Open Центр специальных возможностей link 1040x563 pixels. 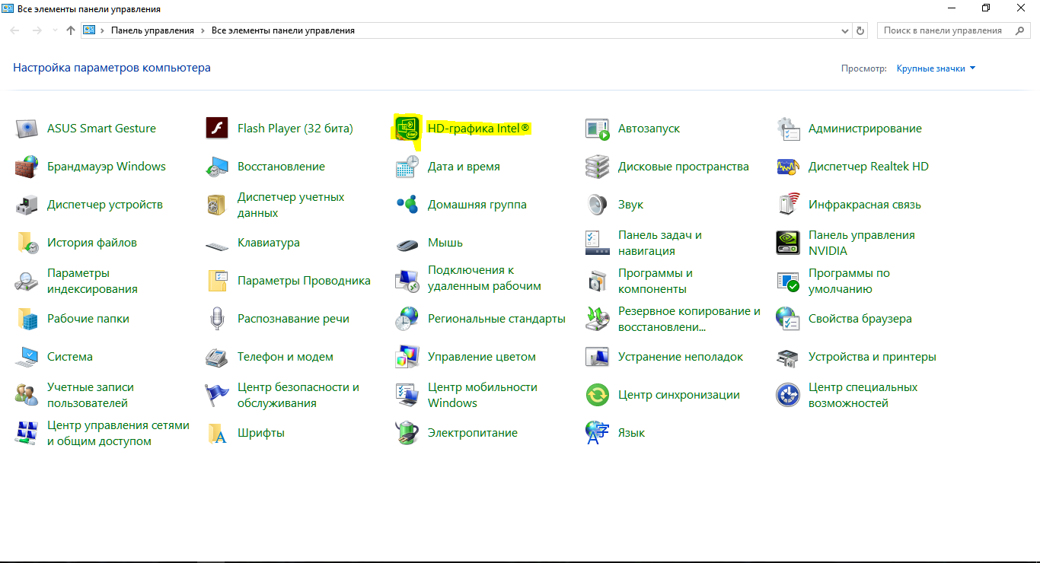863,395
